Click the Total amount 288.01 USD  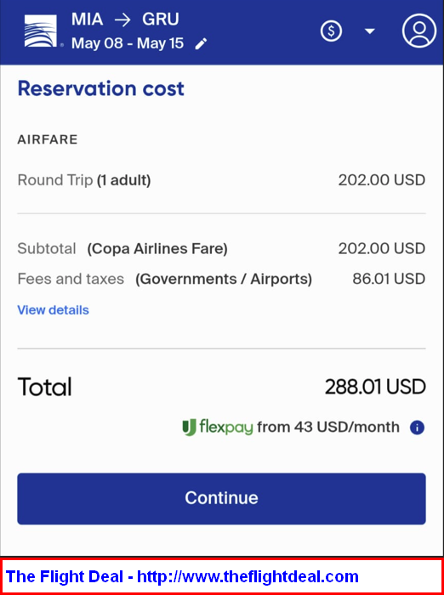(x=375, y=387)
